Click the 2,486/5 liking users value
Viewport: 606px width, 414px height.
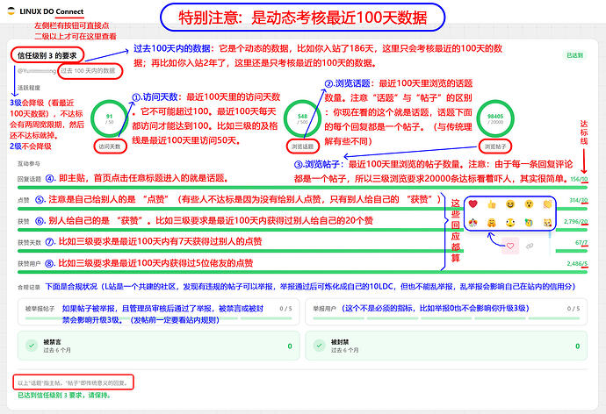point(577,264)
